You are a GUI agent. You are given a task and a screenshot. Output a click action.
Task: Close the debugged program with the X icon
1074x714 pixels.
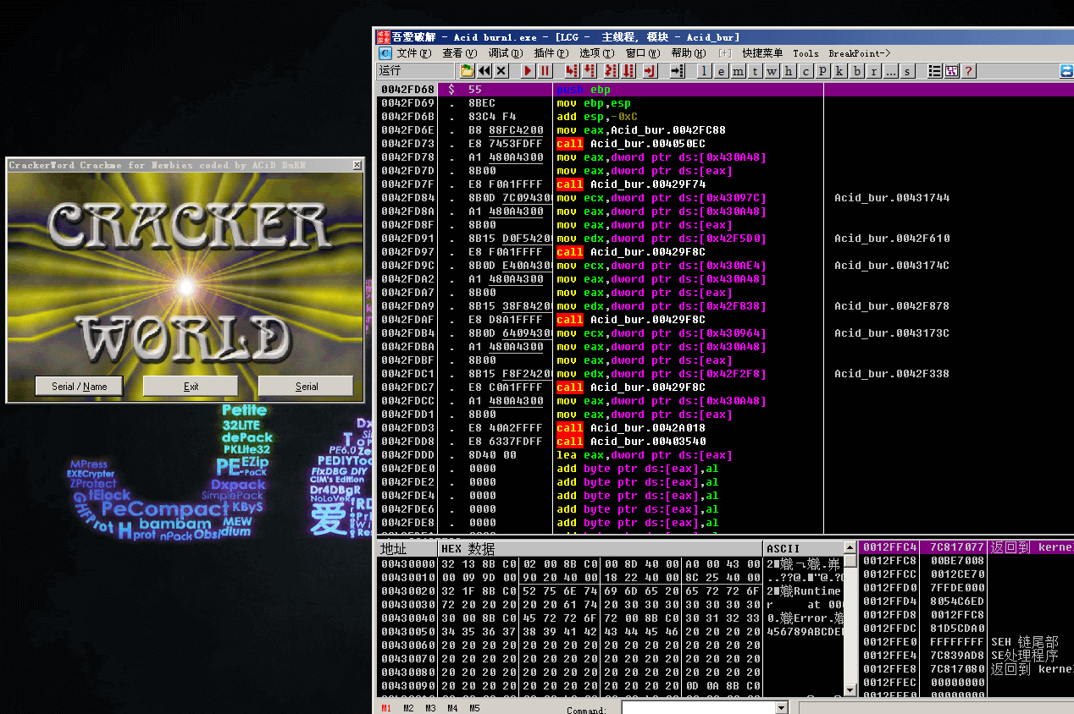[501, 71]
